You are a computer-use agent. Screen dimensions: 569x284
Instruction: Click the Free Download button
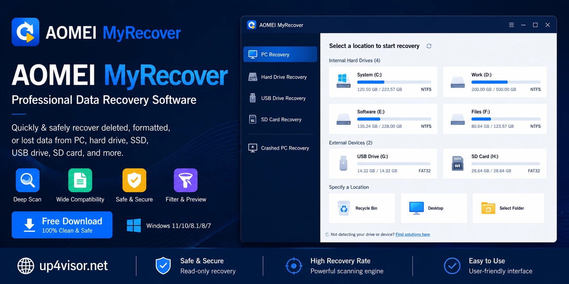62,225
